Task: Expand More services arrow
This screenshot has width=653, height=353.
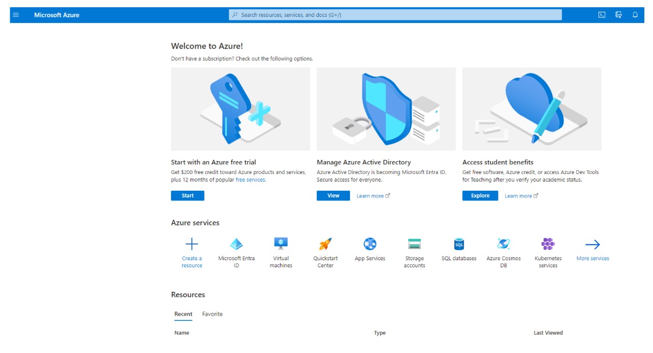Action: [592, 244]
